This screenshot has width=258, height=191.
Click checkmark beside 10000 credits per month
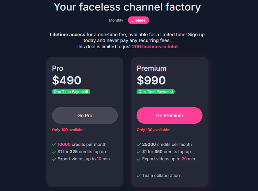(54, 145)
